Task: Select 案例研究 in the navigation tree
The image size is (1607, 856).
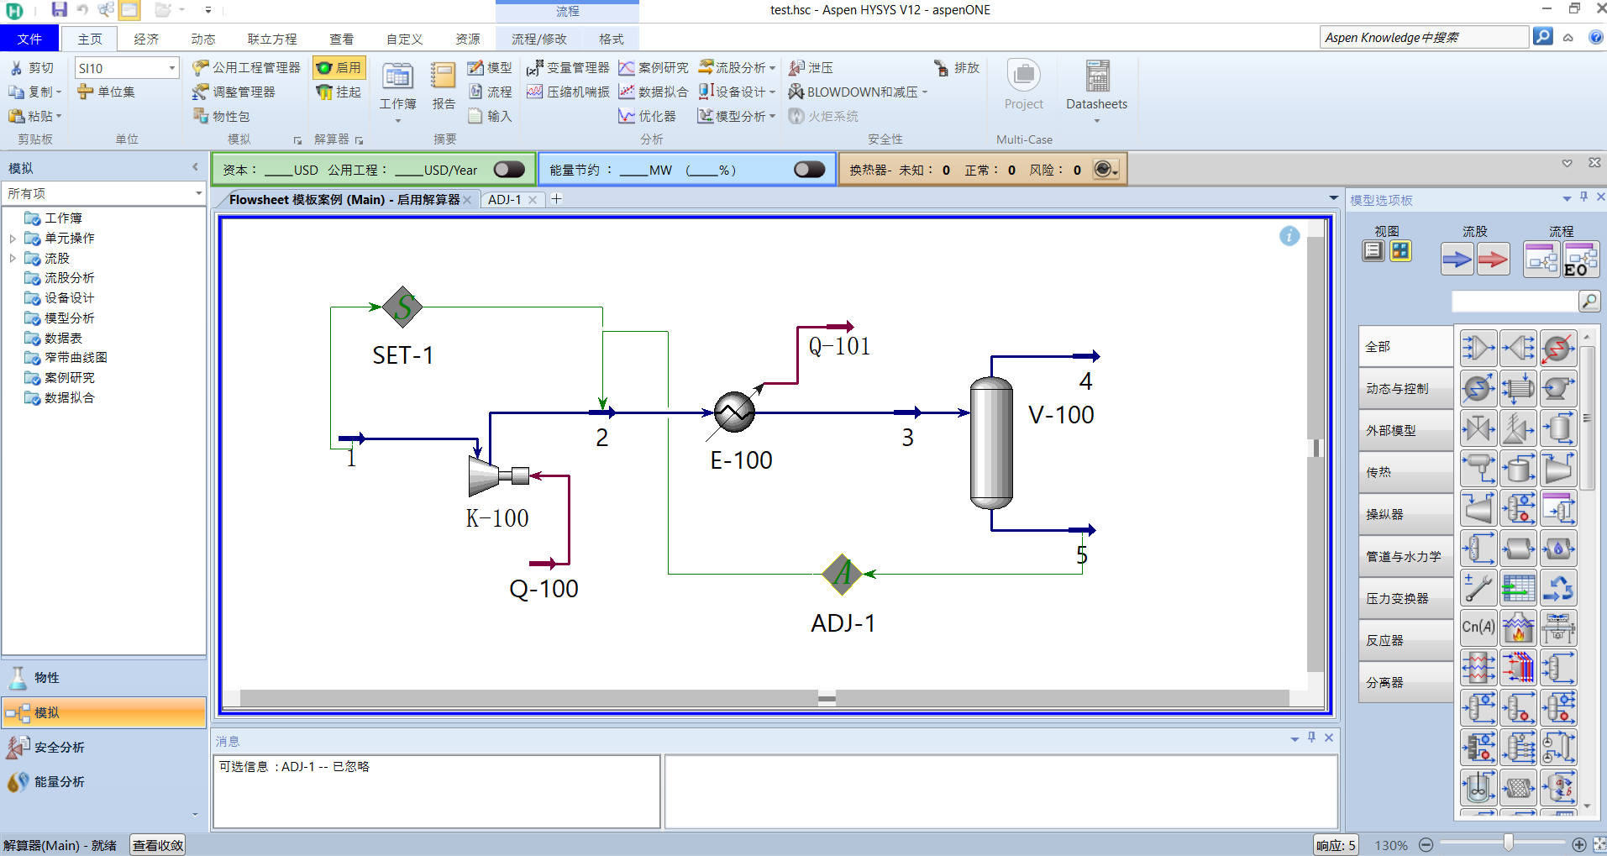Action: (70, 378)
